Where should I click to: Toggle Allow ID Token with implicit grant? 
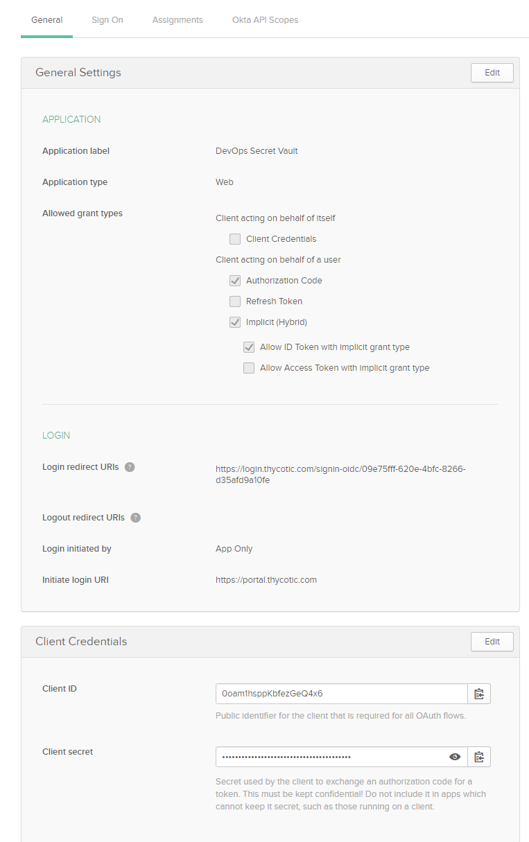[249, 347]
